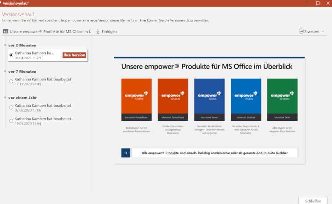
Task: Click 'vor einem Jahr' group heading
Action: click(22, 98)
